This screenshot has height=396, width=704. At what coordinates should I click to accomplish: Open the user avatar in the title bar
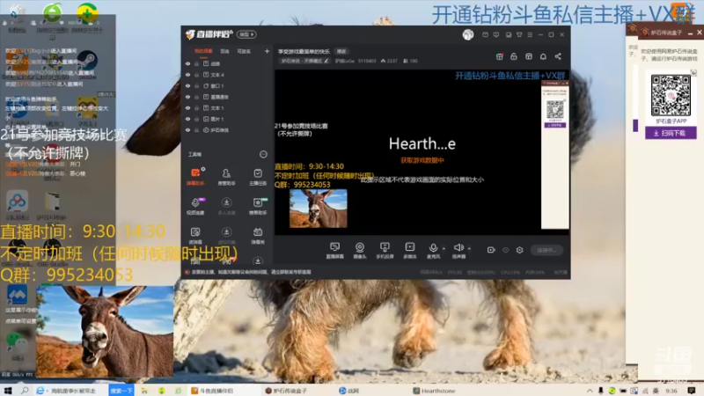point(468,34)
